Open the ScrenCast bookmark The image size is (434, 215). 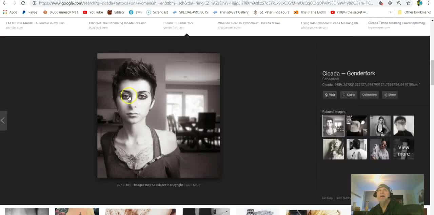coord(157,12)
